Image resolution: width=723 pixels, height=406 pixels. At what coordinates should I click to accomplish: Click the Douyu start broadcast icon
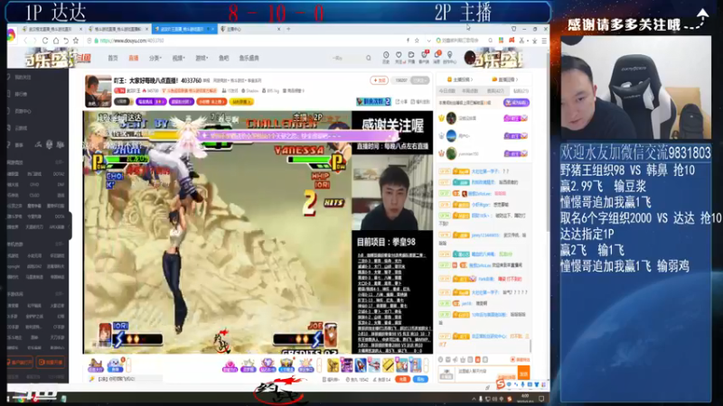(411, 57)
